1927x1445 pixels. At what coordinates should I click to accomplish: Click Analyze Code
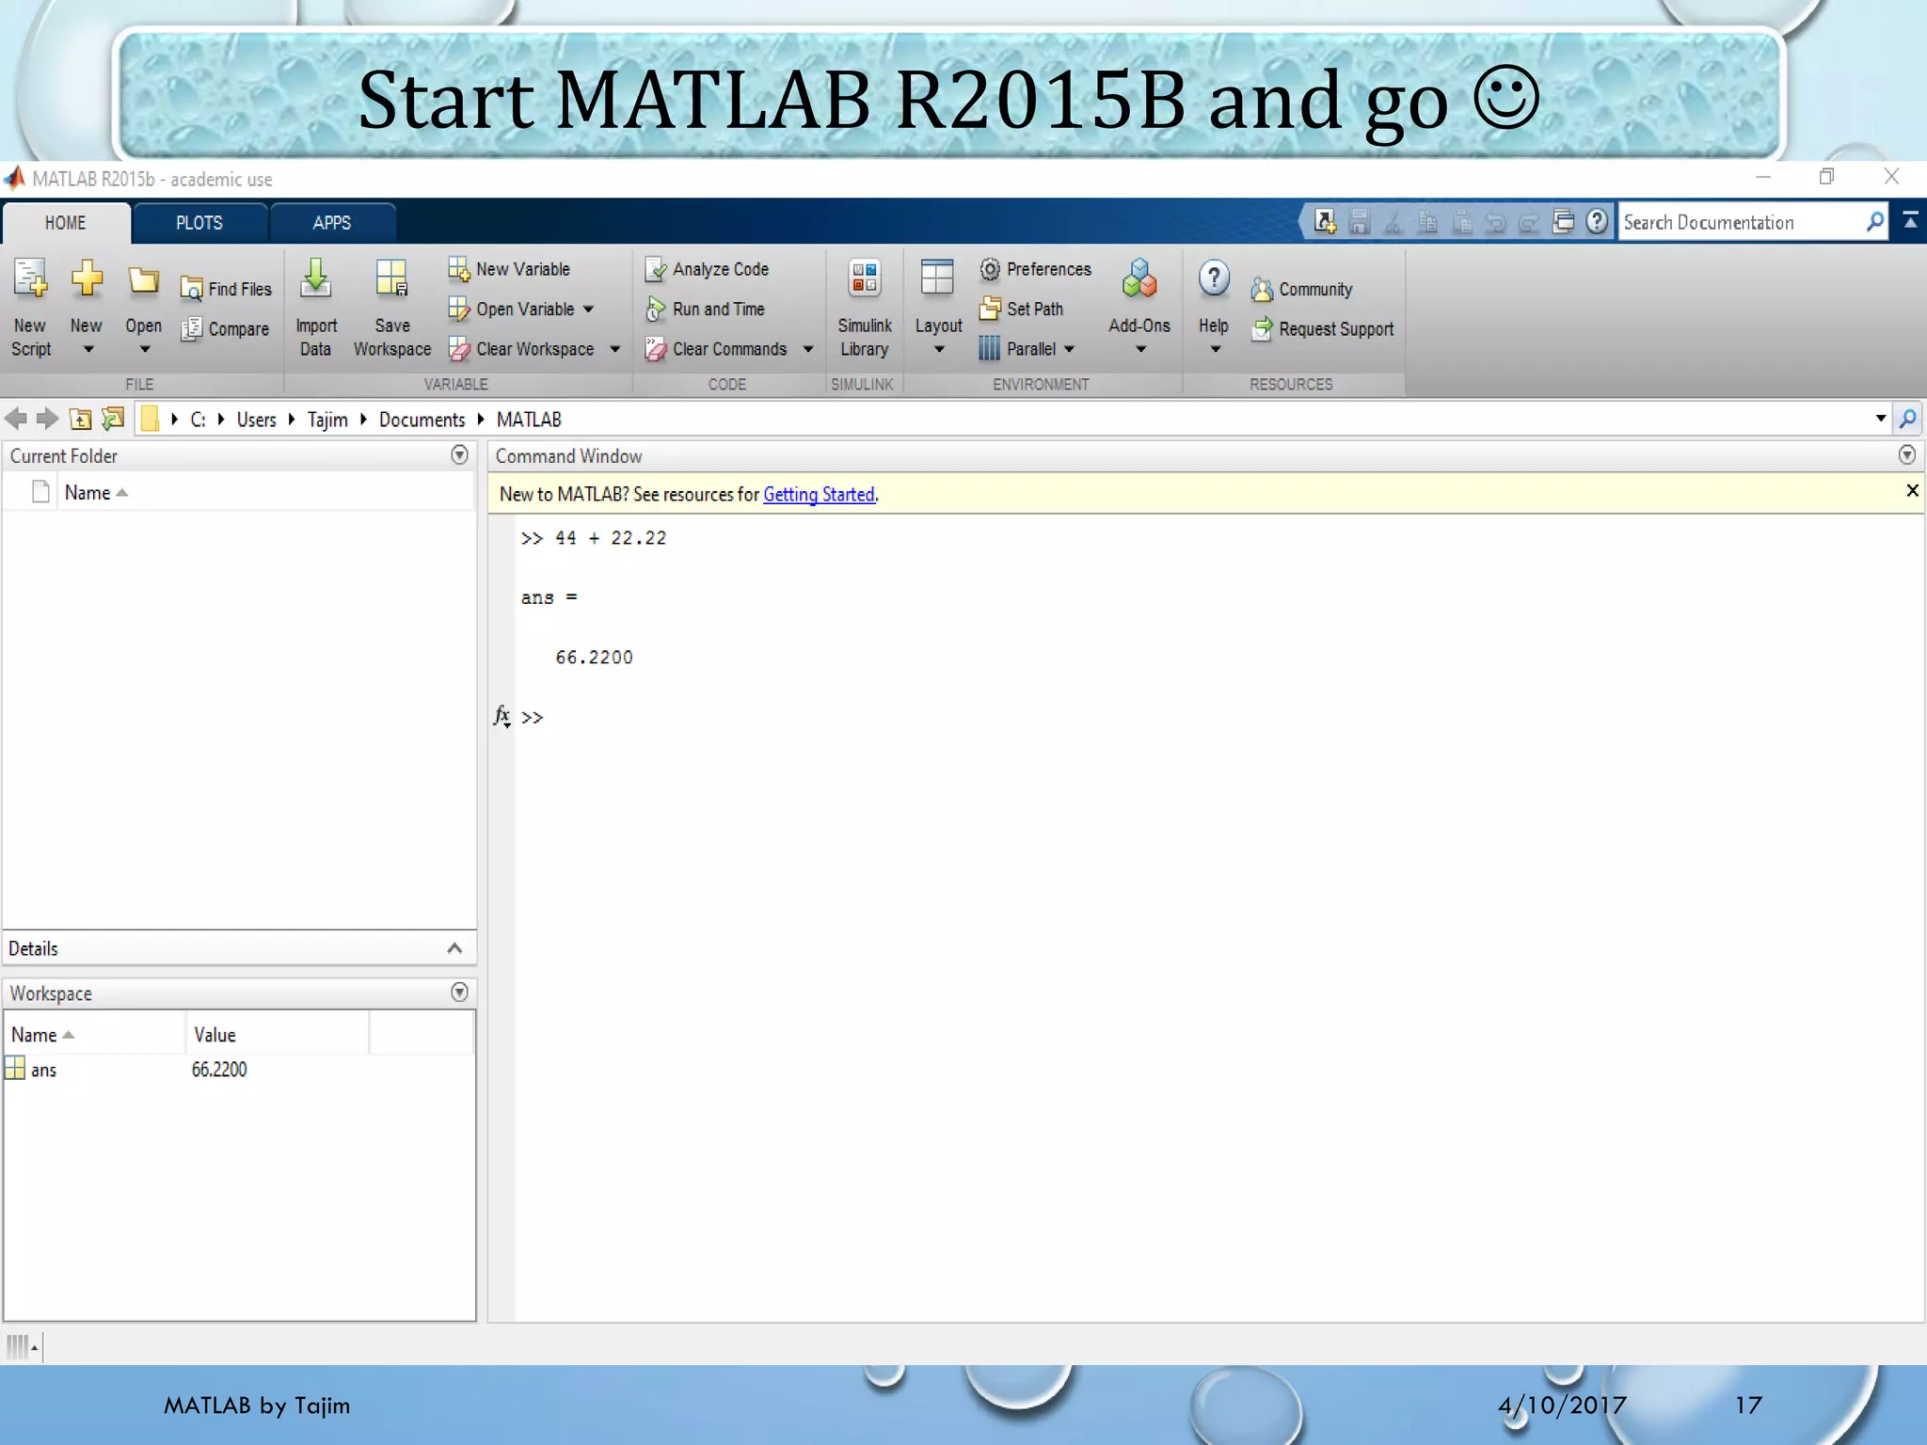(707, 269)
